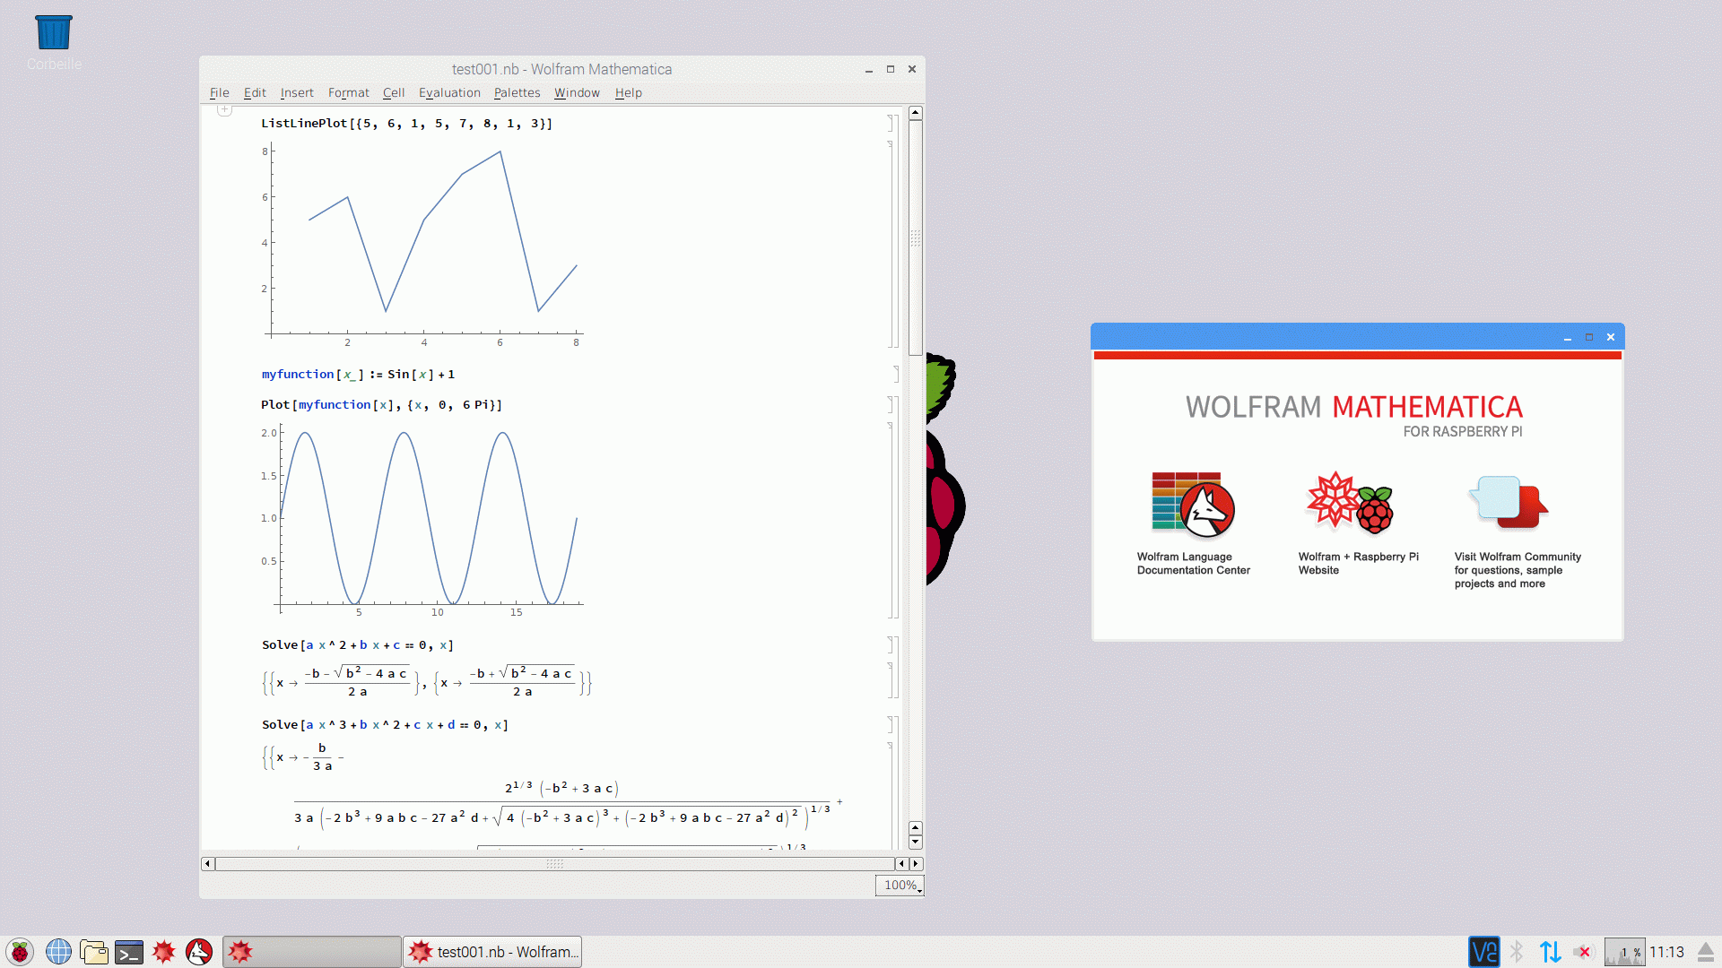Click the Wolfram + Raspberry Pi Website icon

tap(1350, 504)
